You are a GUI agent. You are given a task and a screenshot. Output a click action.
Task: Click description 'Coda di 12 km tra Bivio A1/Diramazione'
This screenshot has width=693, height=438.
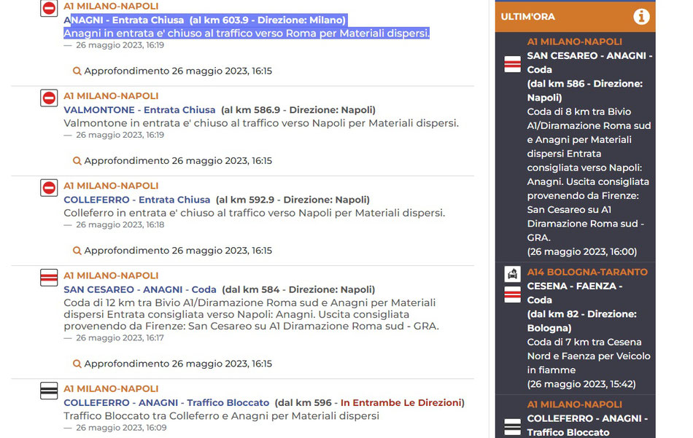pyautogui.click(x=251, y=314)
